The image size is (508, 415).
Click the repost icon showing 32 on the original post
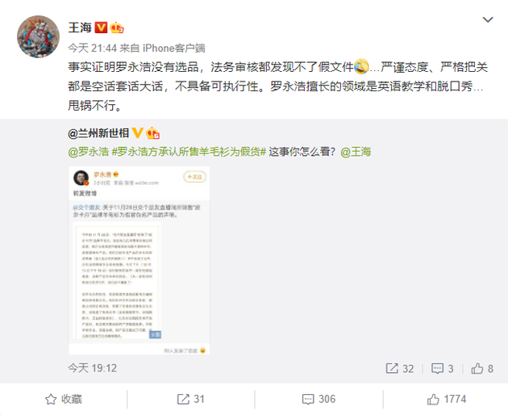pyautogui.click(x=399, y=369)
